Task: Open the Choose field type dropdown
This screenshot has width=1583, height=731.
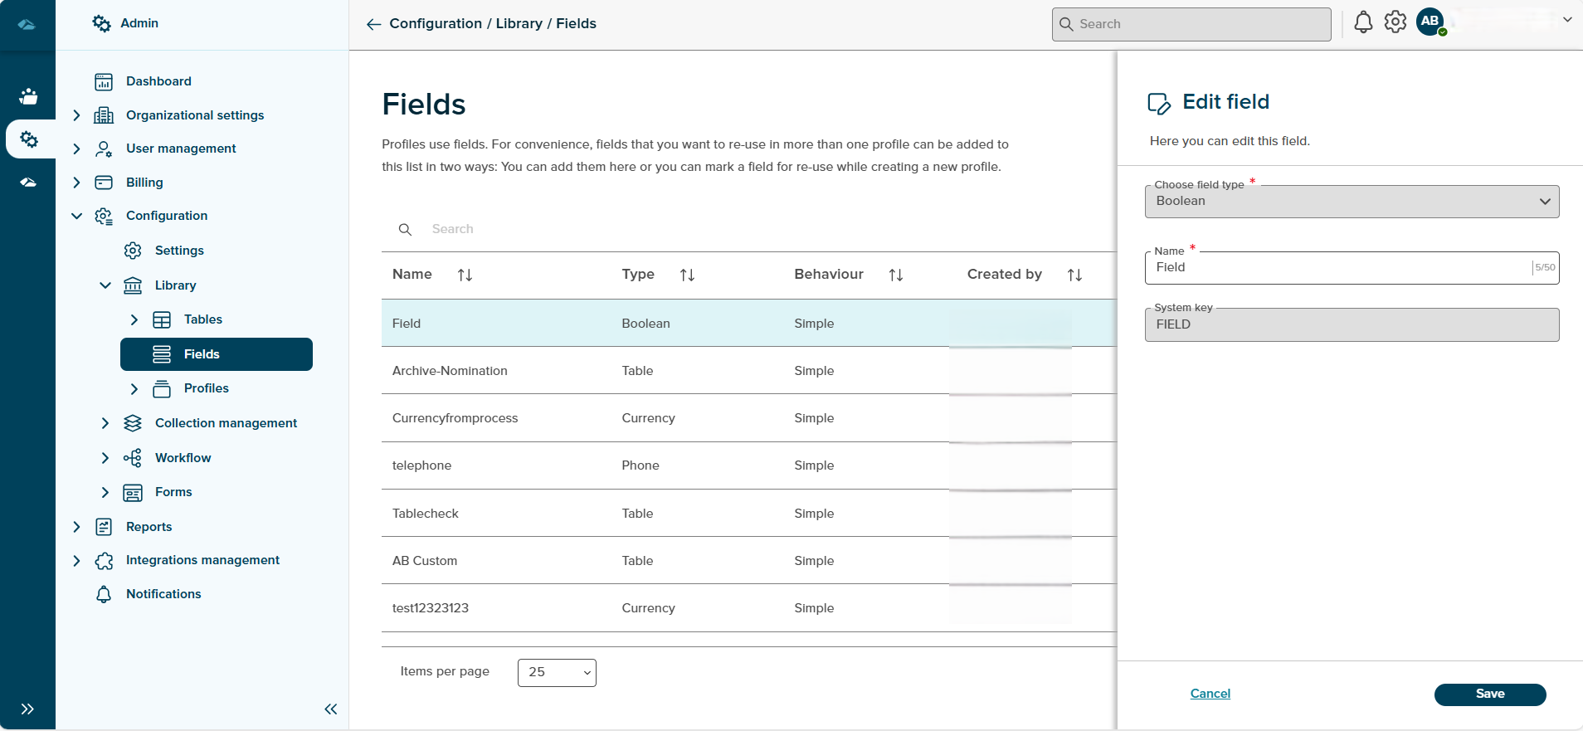Action: [1352, 202]
